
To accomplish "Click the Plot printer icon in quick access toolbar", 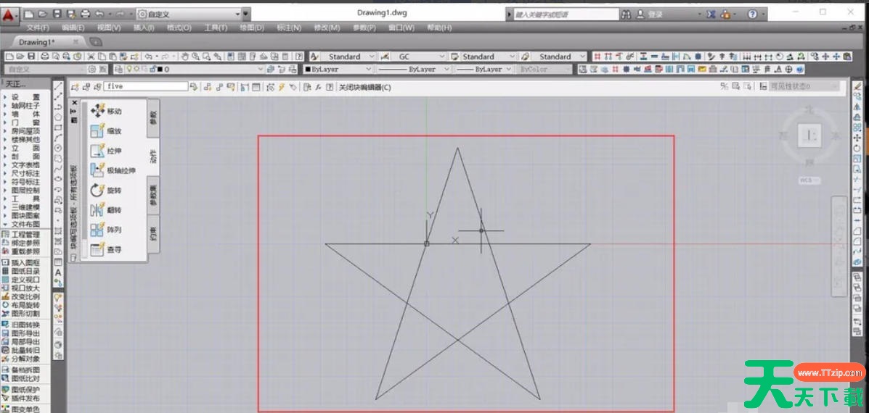I will [x=85, y=14].
